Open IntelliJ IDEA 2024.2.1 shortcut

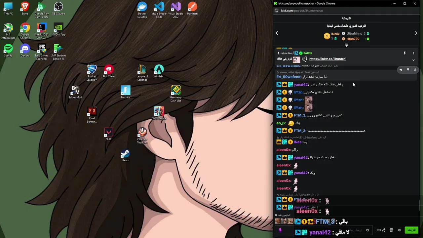pyautogui.click(x=42, y=31)
